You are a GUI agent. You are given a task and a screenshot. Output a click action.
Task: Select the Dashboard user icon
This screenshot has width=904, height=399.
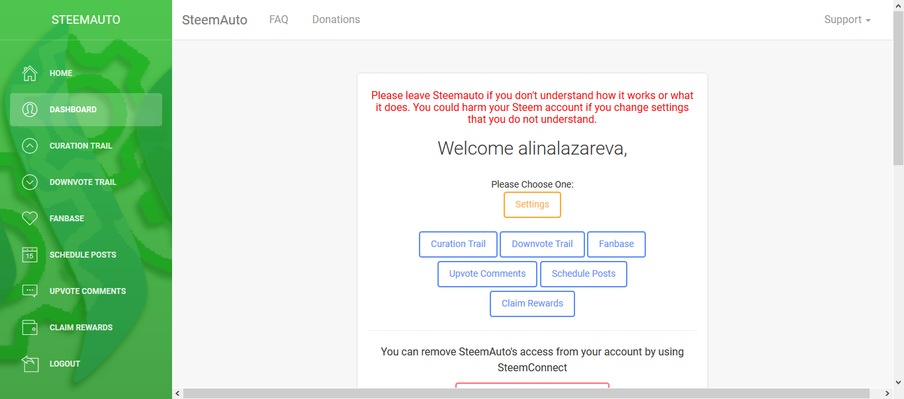coord(30,110)
